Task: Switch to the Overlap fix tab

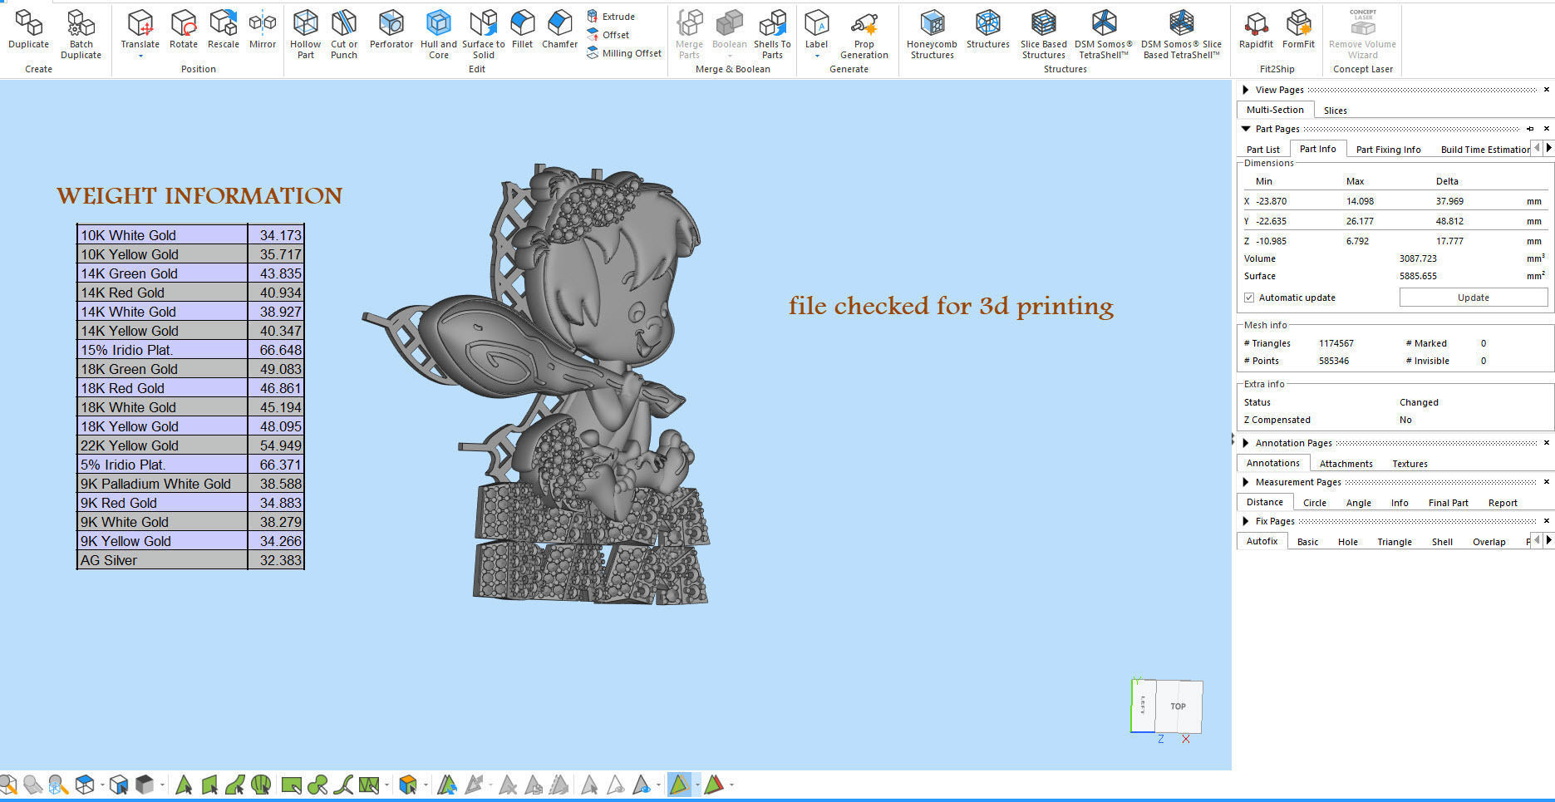Action: (x=1489, y=542)
